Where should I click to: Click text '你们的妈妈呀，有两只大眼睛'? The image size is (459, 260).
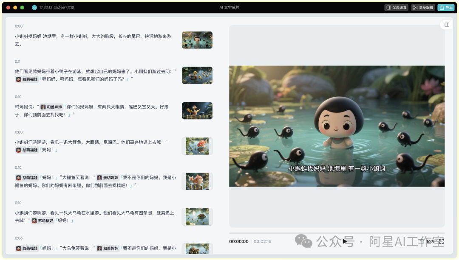click(x=96, y=107)
